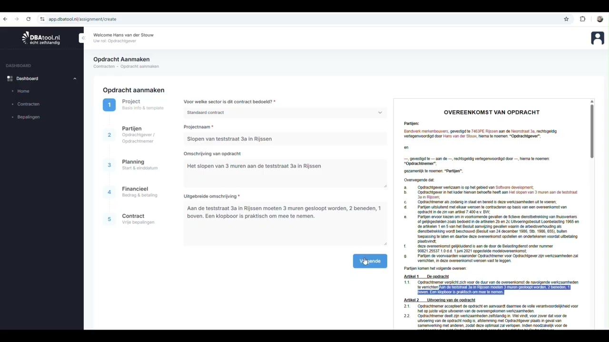Click the OVEREENKOMST VAN OPDRACHT heading
Viewport: 609px width, 342px height.
tap(491, 113)
